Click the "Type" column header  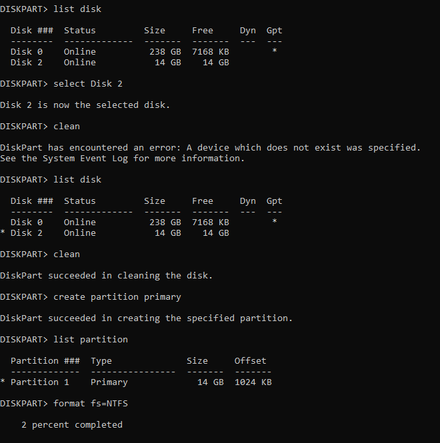pos(101,361)
